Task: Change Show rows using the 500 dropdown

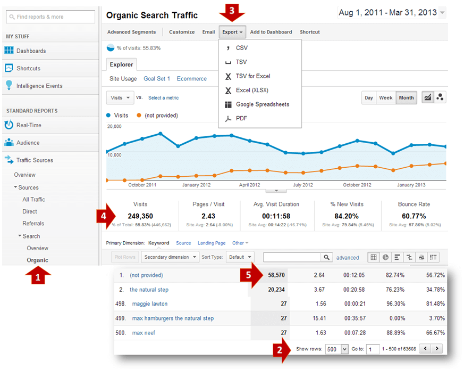Action: tap(336, 349)
